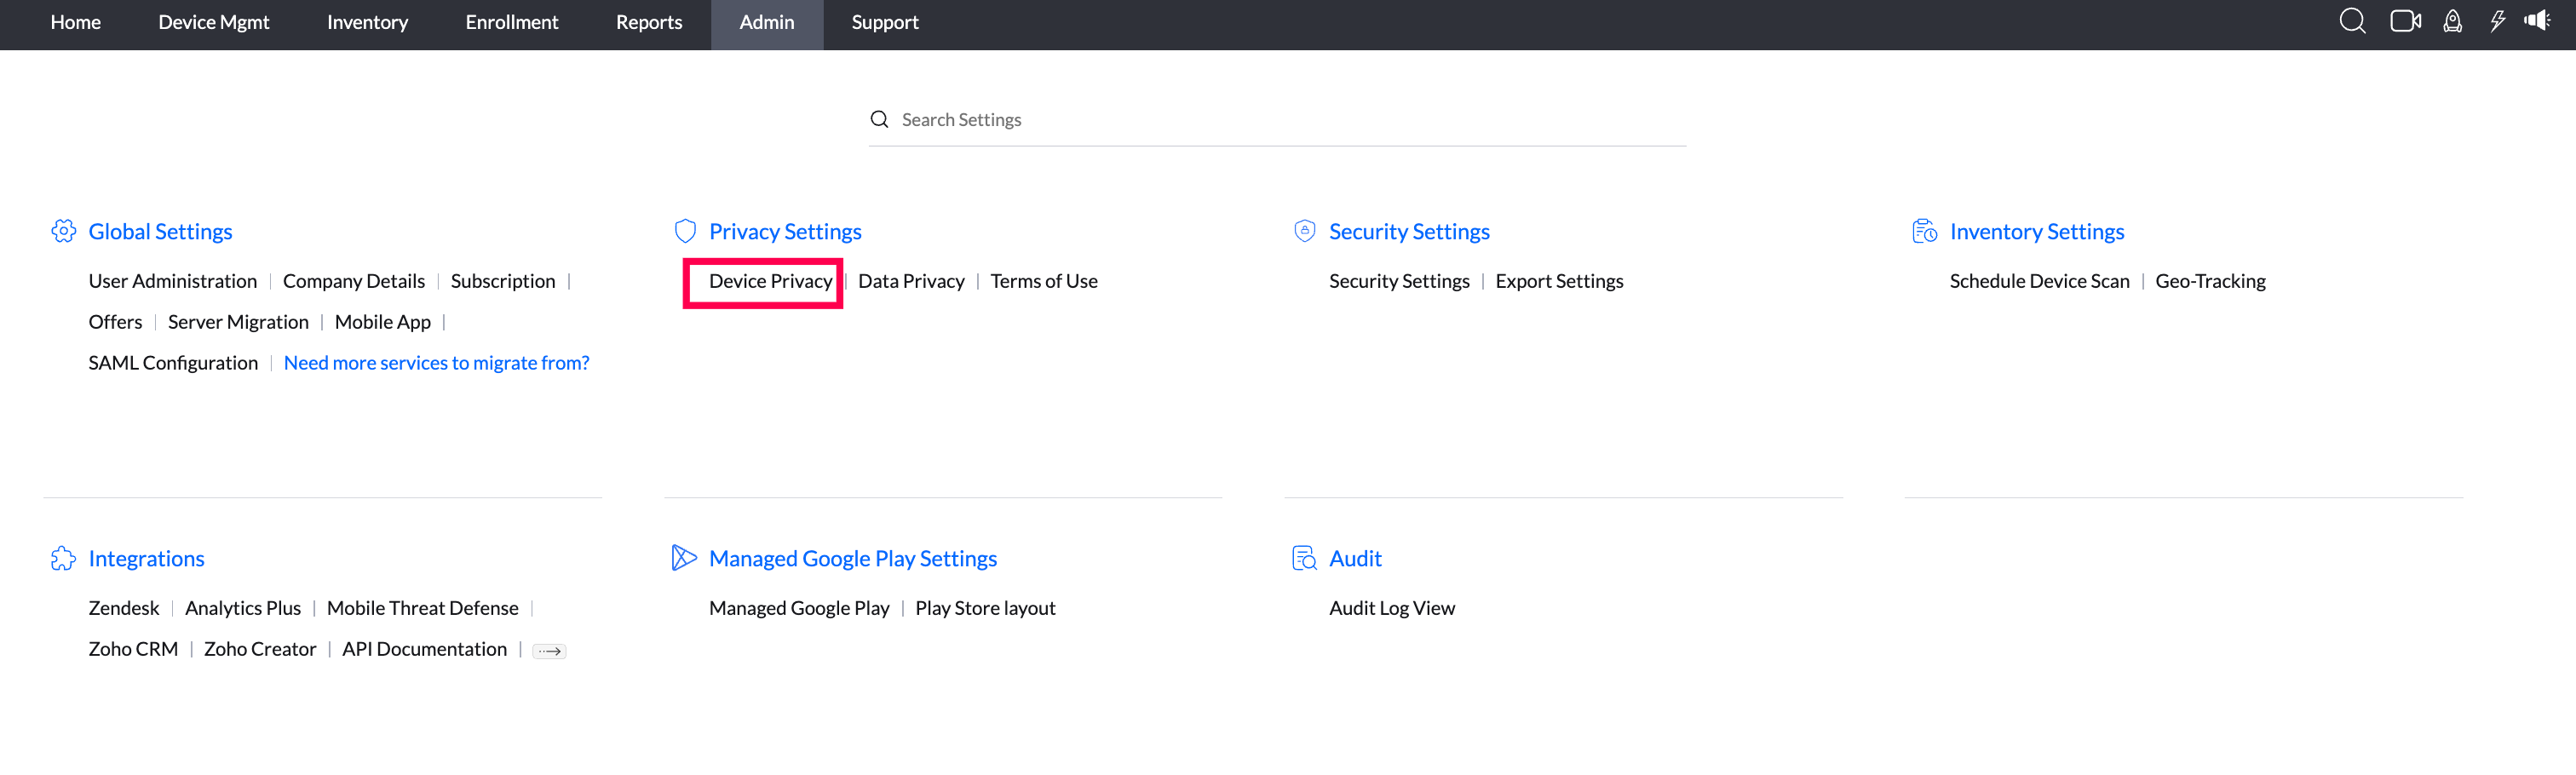Open Schedule Device Scan
Image resolution: width=2576 pixels, height=775 pixels.
point(2039,281)
